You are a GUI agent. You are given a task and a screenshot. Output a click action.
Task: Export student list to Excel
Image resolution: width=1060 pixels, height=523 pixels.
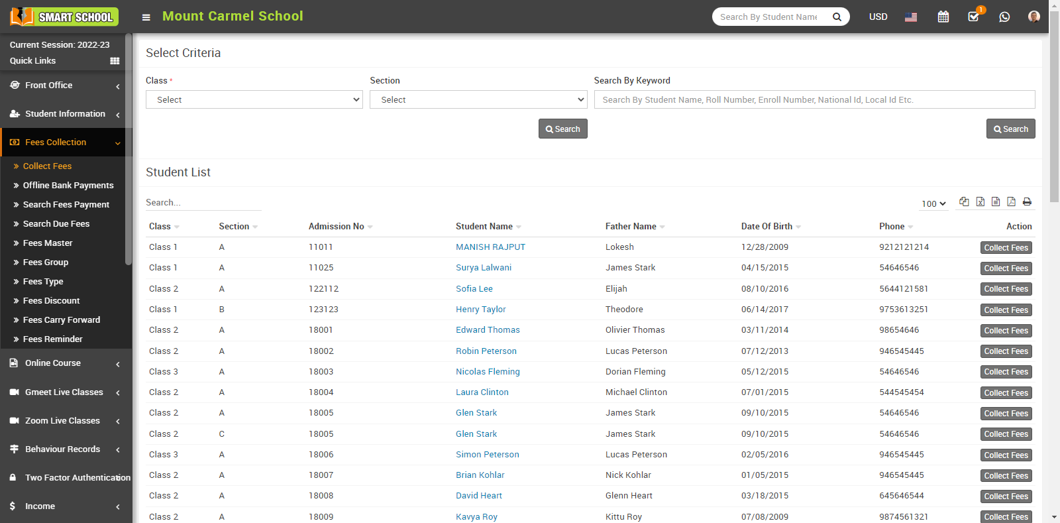coord(980,202)
